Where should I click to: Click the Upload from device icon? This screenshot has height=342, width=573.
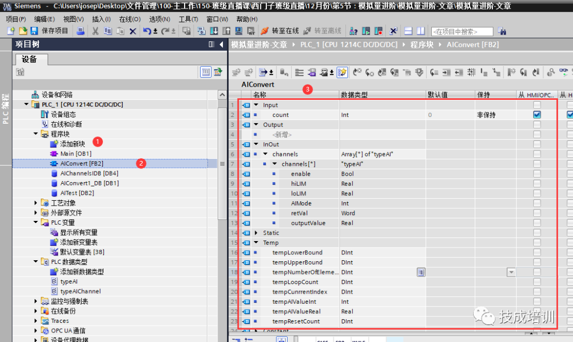point(226,31)
